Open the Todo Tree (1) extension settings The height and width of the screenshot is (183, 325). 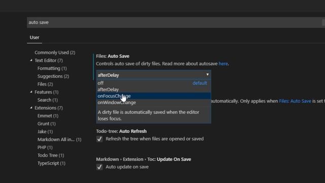click(51, 155)
